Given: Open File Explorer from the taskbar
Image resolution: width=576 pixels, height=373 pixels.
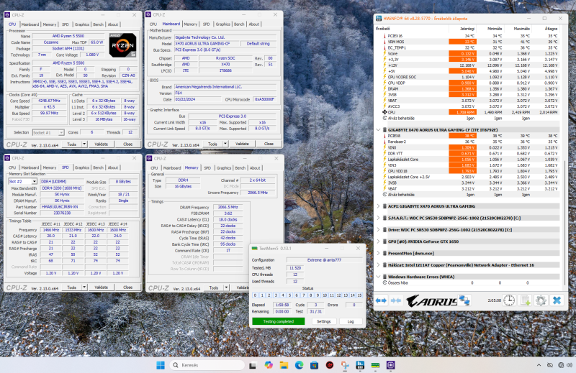Looking at the screenshot, I should click(284, 365).
